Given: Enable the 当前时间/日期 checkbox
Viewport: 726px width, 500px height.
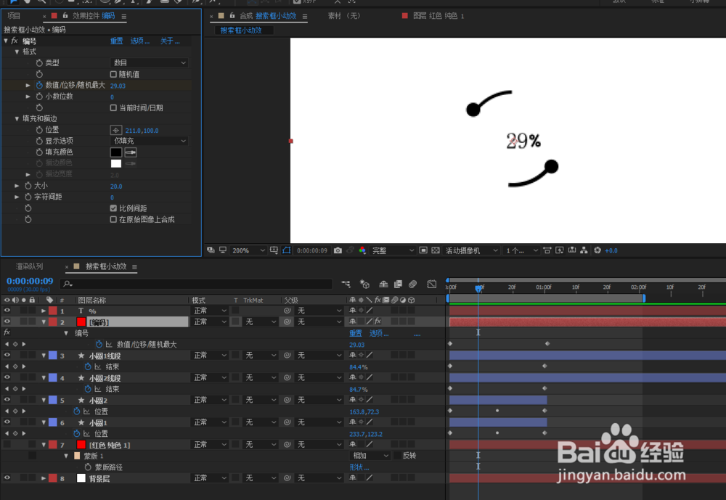Looking at the screenshot, I should [x=113, y=108].
